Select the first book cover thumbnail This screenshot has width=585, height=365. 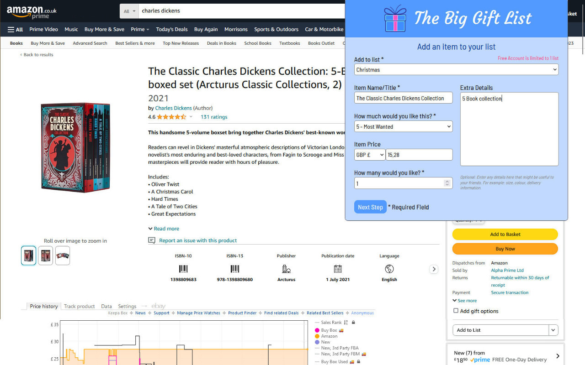[28, 255]
